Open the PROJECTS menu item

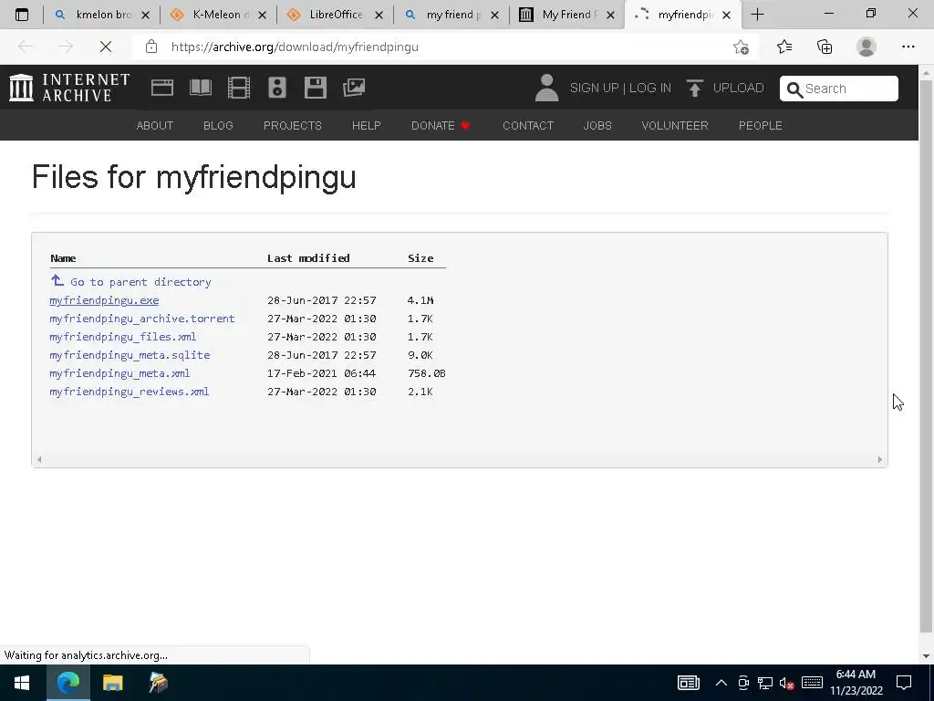tap(293, 126)
